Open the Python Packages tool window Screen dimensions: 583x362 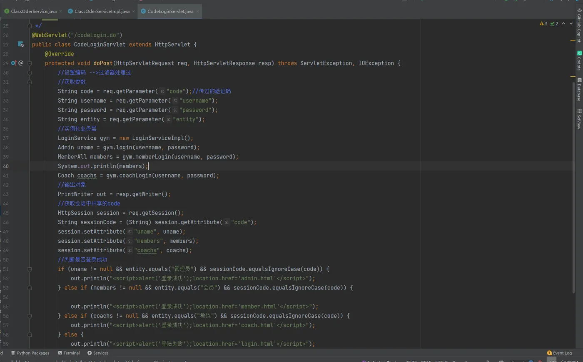tap(30, 353)
